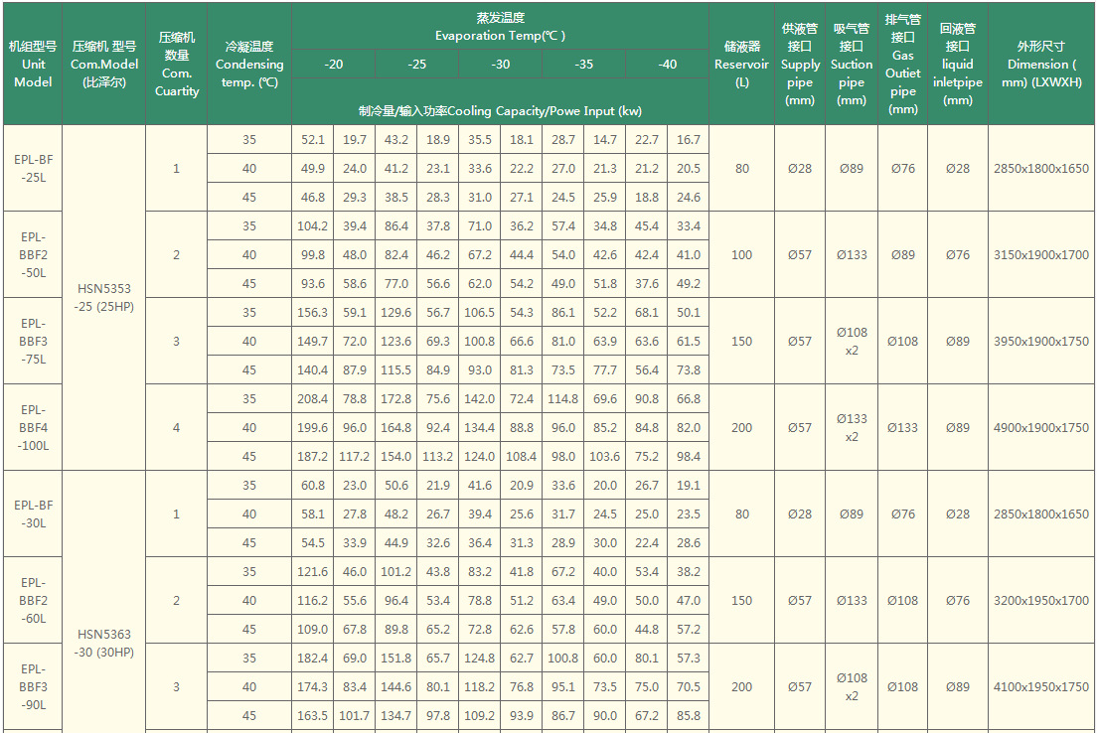Click the 172.8 cooling capacity value

click(x=395, y=398)
